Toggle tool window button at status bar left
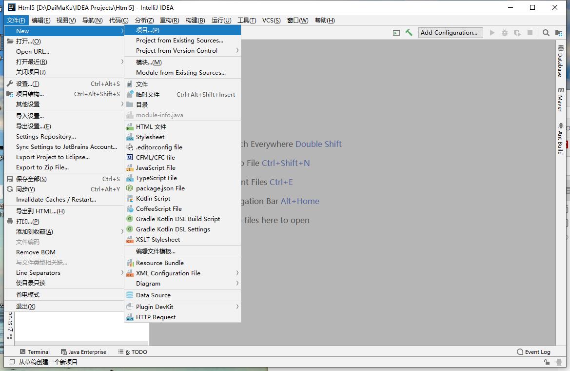 (x=12, y=362)
